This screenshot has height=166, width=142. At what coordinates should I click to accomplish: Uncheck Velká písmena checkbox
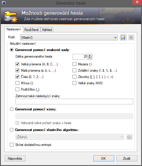point(17,64)
